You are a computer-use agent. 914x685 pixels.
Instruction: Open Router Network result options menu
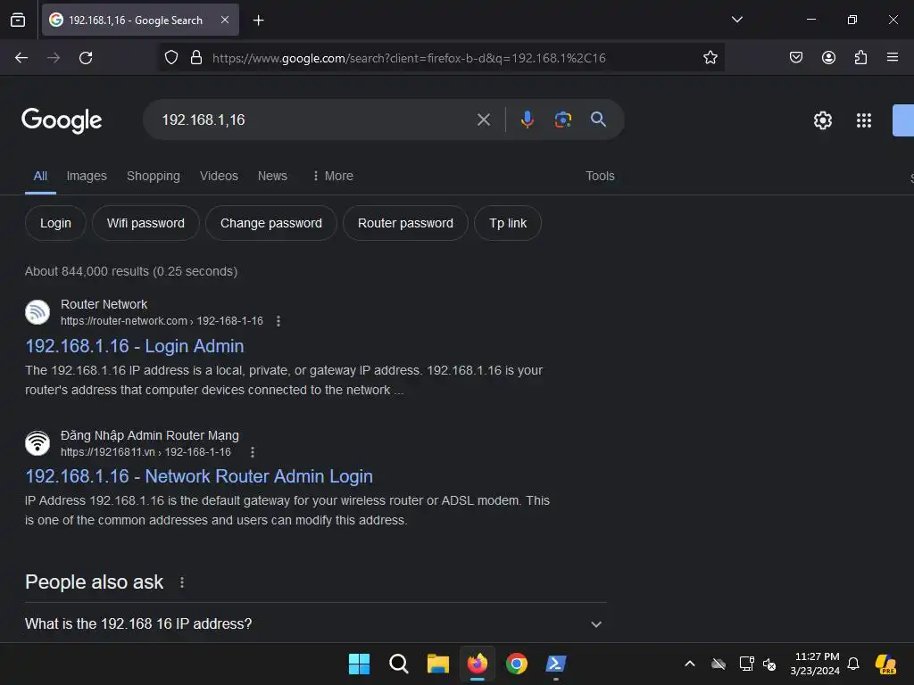[x=278, y=321]
